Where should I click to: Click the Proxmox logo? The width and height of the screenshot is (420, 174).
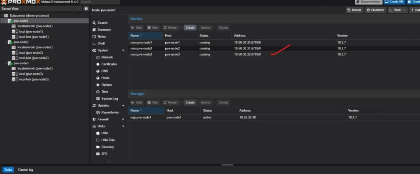[x=21, y=2]
